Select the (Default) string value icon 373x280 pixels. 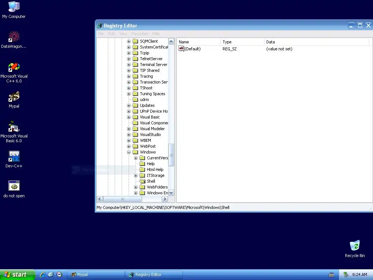click(181, 48)
